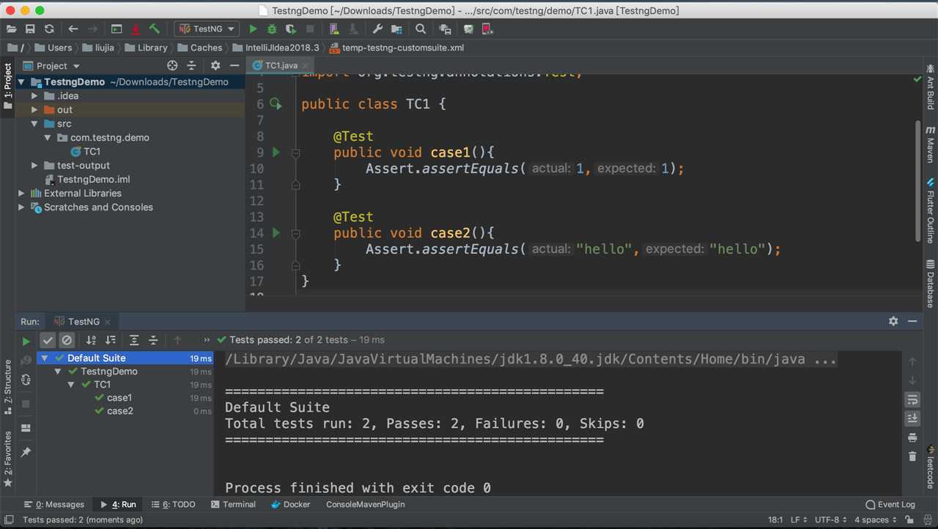Expand the test-output folder
Screen dimensions: 938x529
(34, 166)
